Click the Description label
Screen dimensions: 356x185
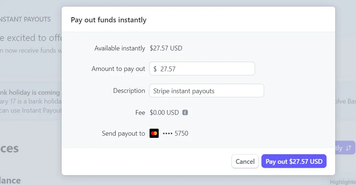129,91
